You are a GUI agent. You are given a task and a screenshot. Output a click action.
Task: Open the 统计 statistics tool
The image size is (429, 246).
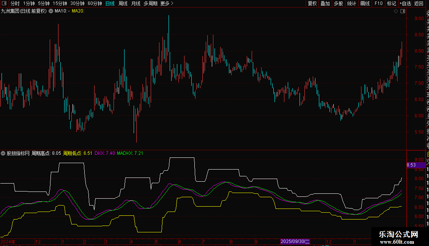pos(352,3)
